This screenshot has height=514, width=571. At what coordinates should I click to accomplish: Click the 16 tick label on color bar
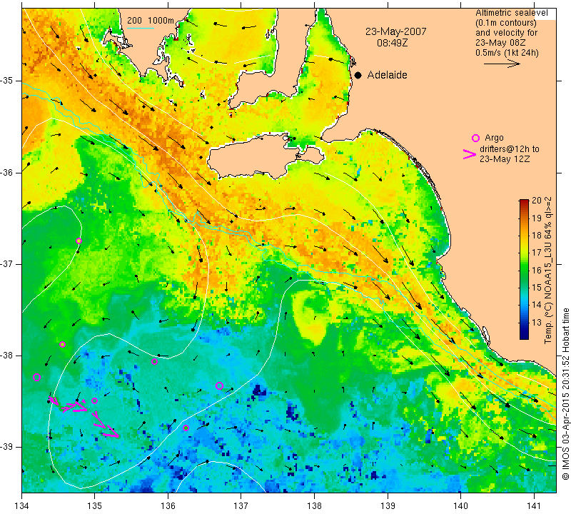click(x=537, y=271)
